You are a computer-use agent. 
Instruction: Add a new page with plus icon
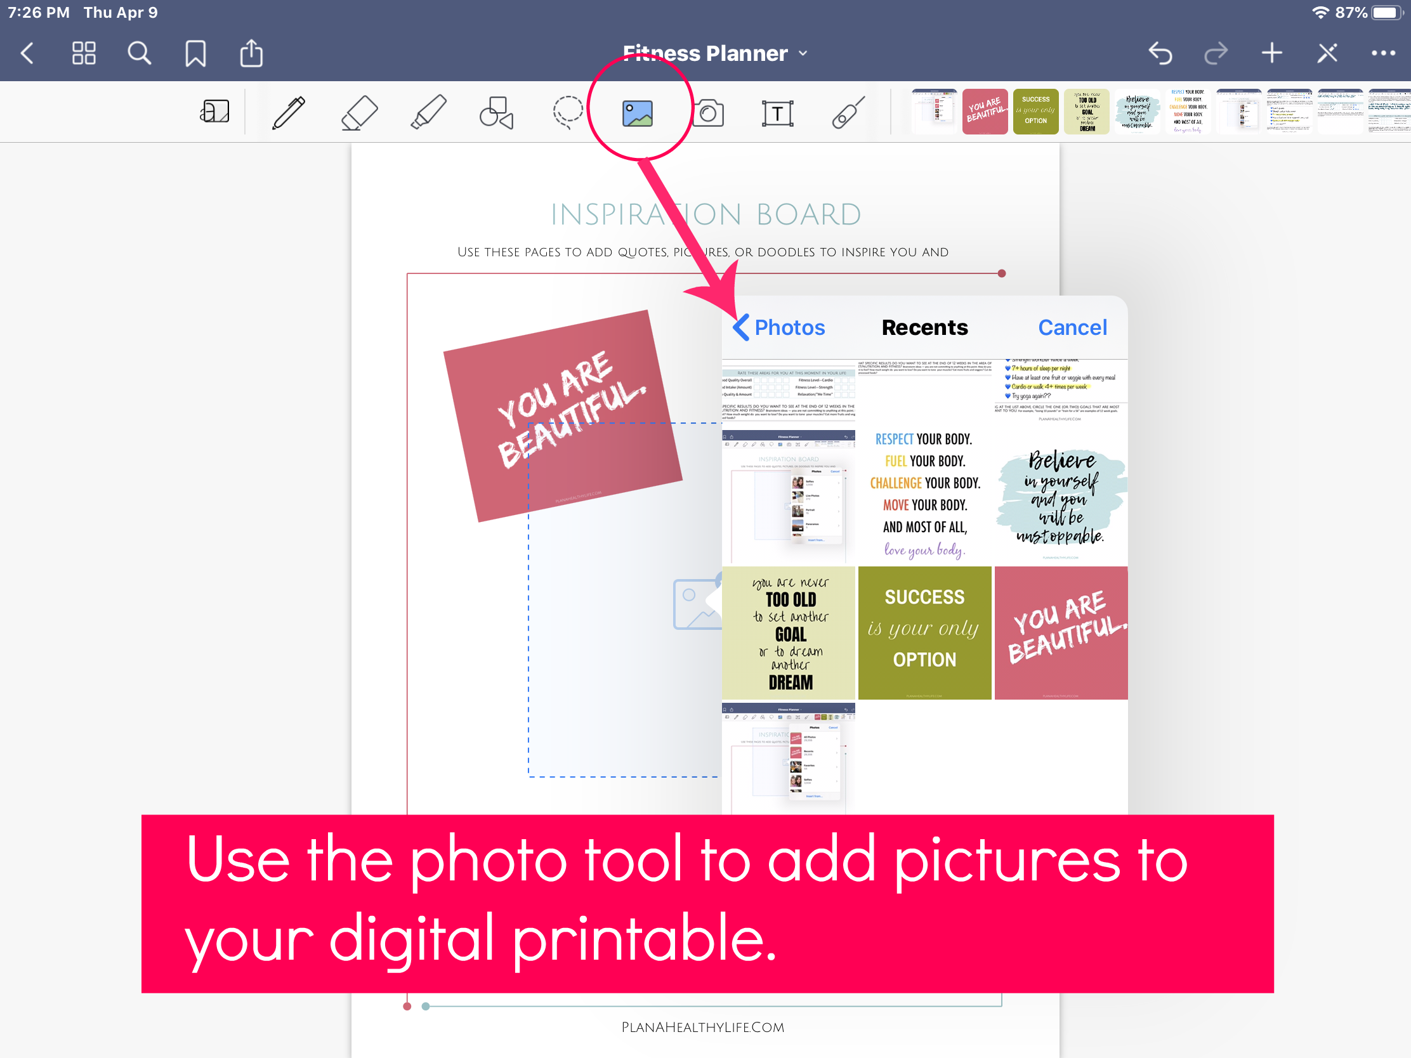[1272, 53]
